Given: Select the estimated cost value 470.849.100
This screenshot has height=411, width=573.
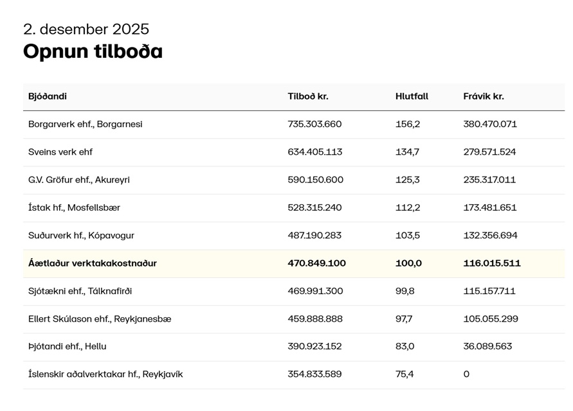Looking at the screenshot, I should (316, 263).
